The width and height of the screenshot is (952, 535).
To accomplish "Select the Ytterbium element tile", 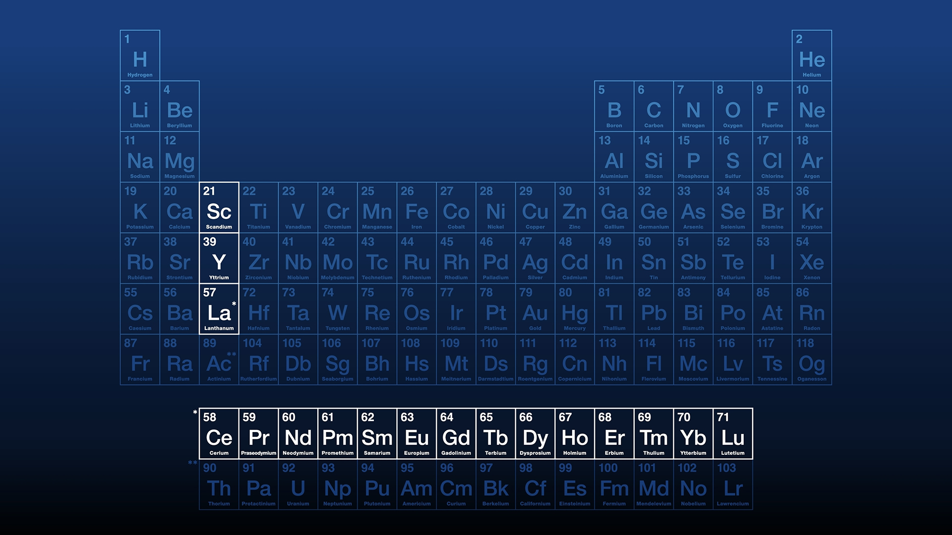I will click(693, 433).
